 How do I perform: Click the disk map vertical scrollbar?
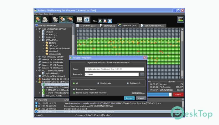click(x=182, y=53)
